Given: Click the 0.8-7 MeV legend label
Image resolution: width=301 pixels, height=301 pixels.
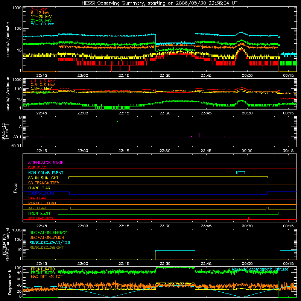Looking at the screenshot, I should click(41, 88).
